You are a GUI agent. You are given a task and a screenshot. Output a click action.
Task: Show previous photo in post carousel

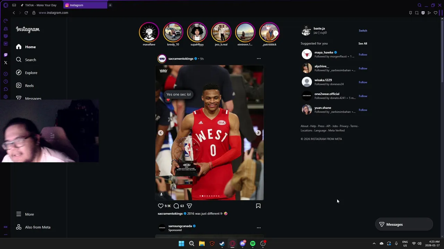[161, 133]
